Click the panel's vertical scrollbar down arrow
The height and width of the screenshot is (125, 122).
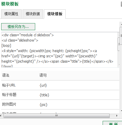pyautogui.click(x=121, y=111)
